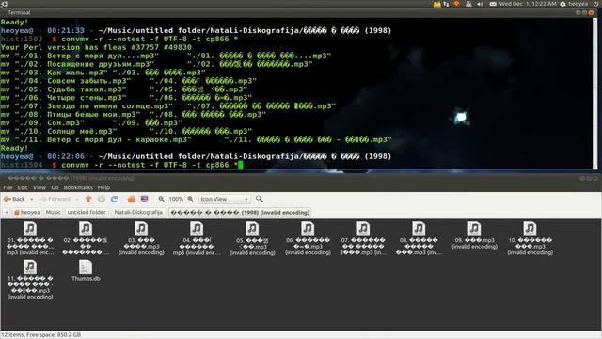Open the sound volume tray icon

coord(480,4)
